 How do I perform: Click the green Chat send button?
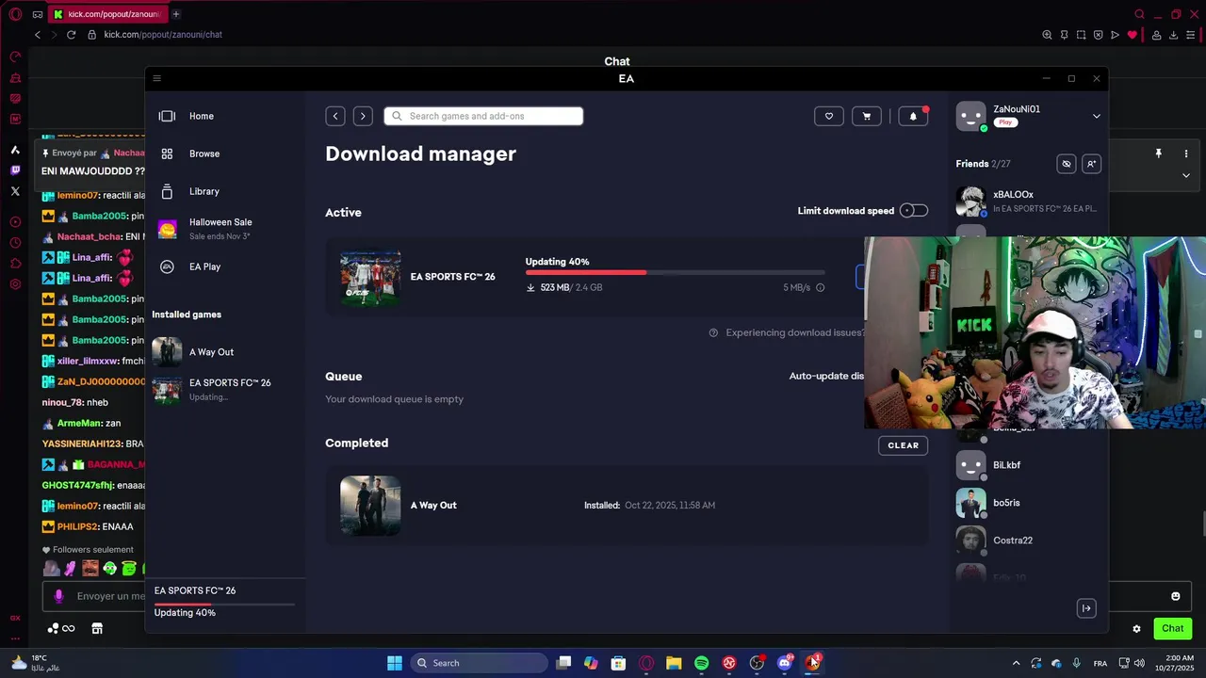[1172, 628]
